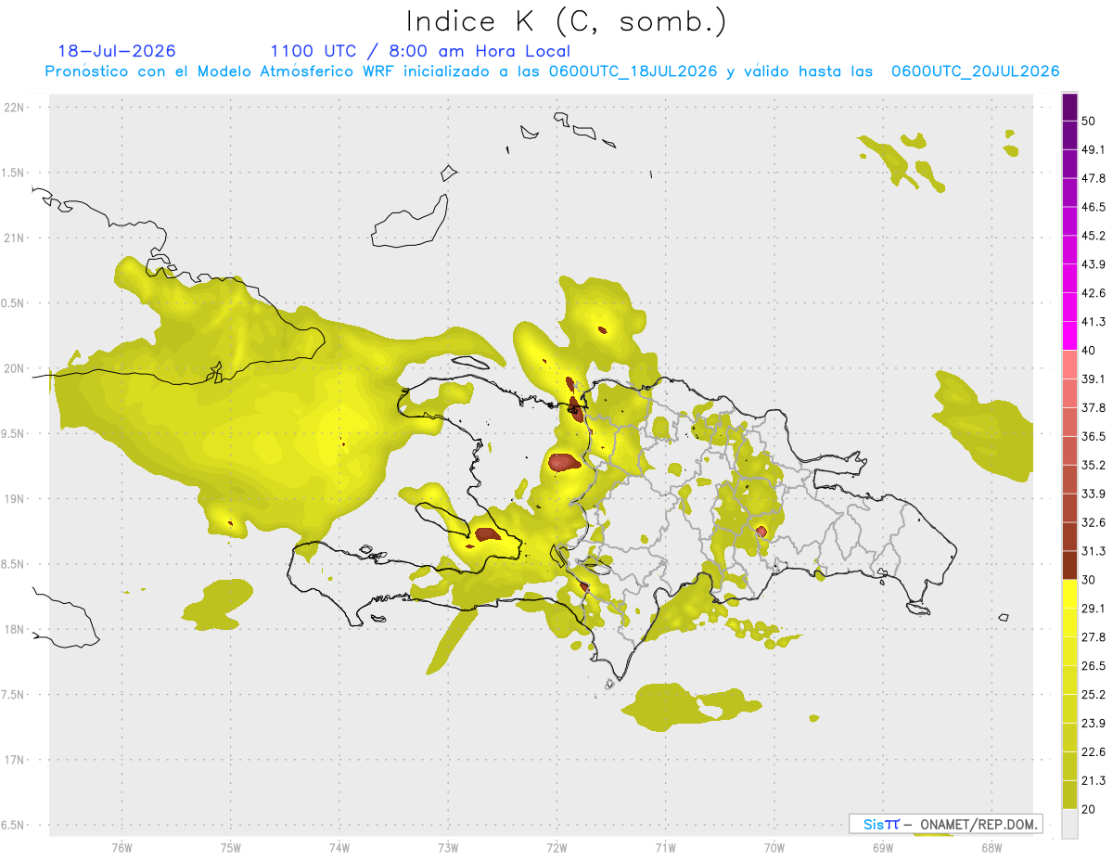Pick the dark brown legend band between 30 and 31.3
The width and height of the screenshot is (1113, 860).
coord(1069,565)
